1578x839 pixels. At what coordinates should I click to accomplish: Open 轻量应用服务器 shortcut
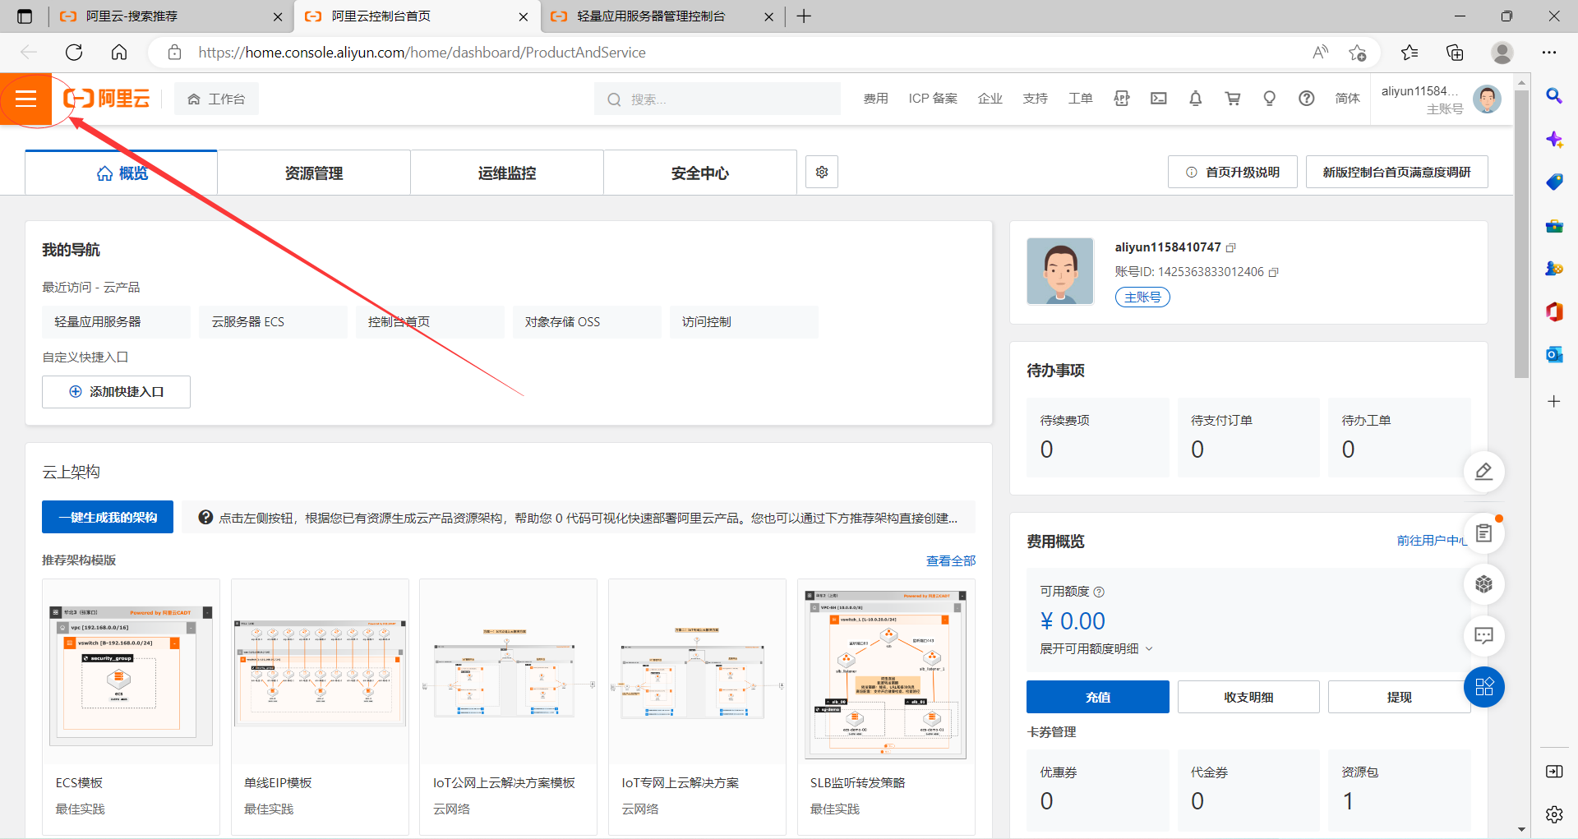coord(116,322)
